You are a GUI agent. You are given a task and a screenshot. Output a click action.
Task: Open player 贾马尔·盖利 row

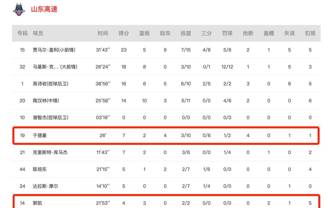tap(166, 50)
